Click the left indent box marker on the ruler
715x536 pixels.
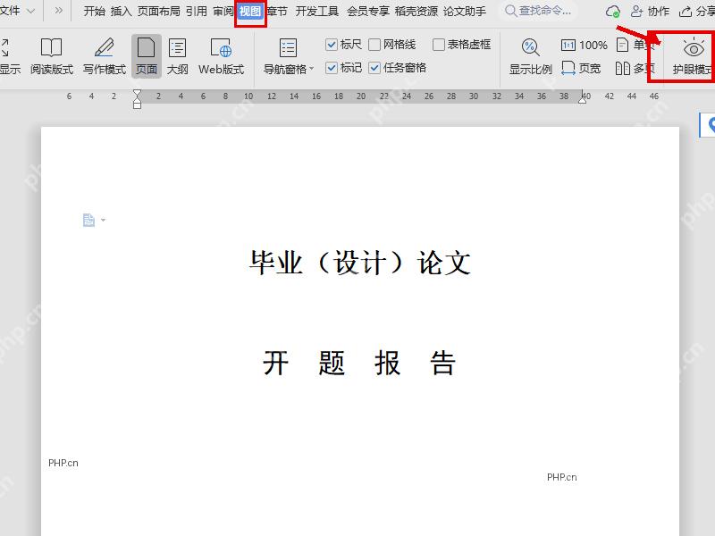click(x=137, y=105)
